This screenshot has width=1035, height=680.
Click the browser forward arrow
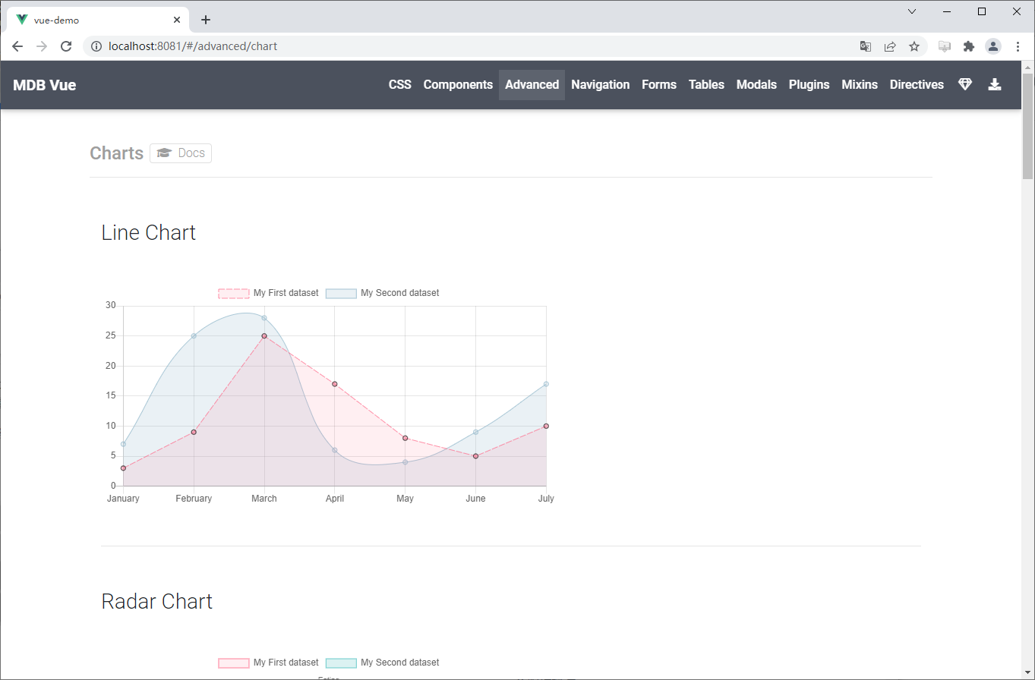click(x=42, y=46)
